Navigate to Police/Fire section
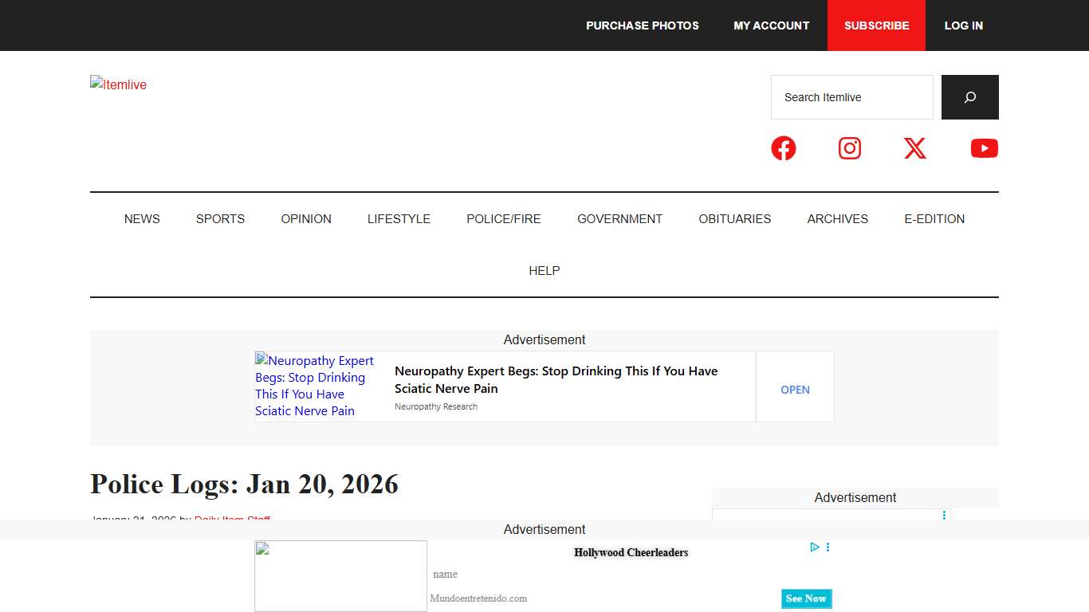The image size is (1089, 612). [503, 219]
